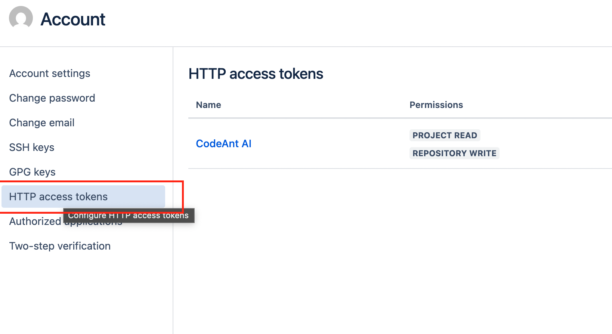Screen dimensions: 612x334
Task: Click the Configure HTTP access tokens tooltip
Action: coord(129,215)
